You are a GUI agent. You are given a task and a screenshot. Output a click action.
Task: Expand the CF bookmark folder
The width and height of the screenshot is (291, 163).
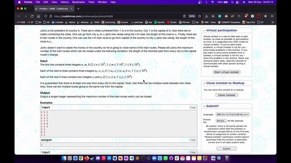coord(261,22)
